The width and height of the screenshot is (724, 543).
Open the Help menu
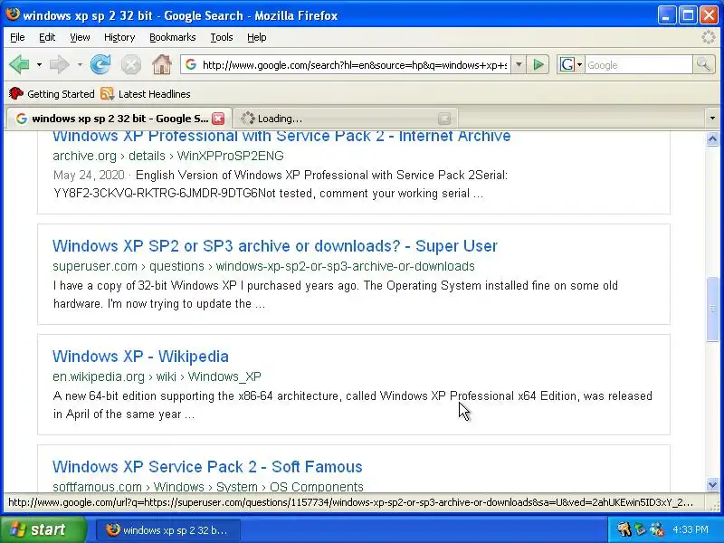pyautogui.click(x=257, y=37)
